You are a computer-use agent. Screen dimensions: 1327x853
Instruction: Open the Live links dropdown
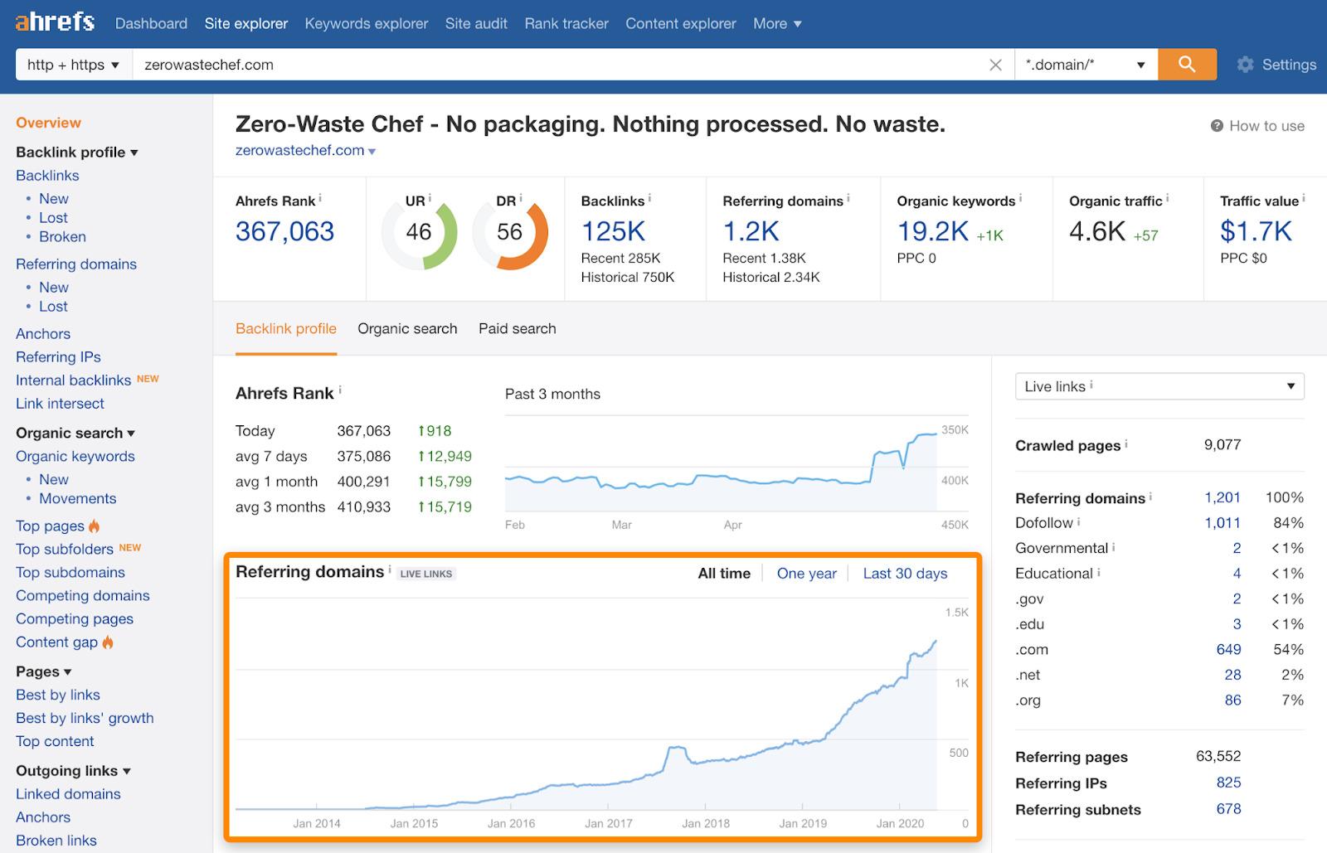click(x=1159, y=385)
